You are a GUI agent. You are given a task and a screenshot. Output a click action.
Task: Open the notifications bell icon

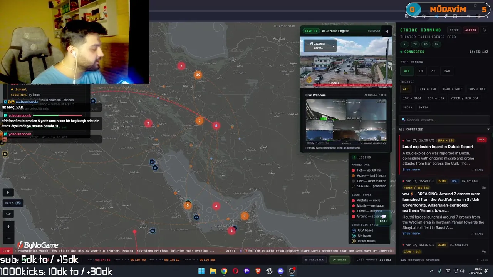coord(484,30)
